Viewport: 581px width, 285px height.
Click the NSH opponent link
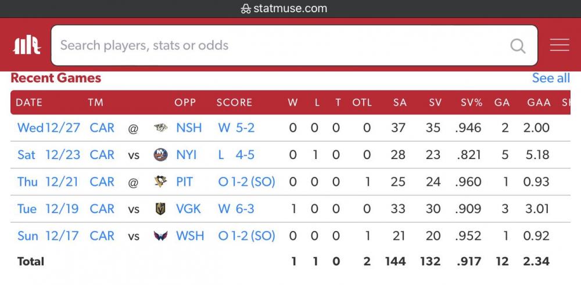click(x=189, y=128)
